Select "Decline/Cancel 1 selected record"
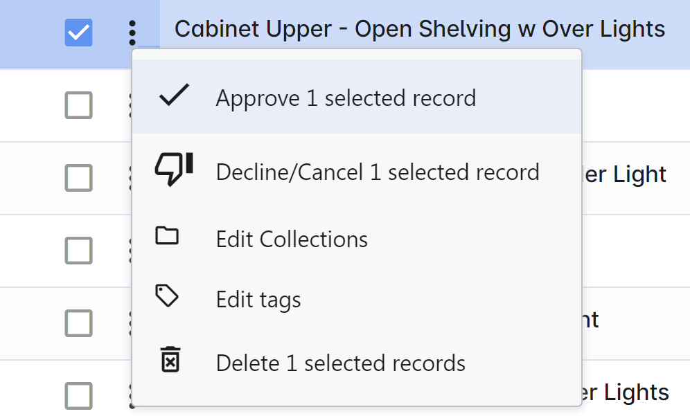690x416 pixels. point(378,172)
